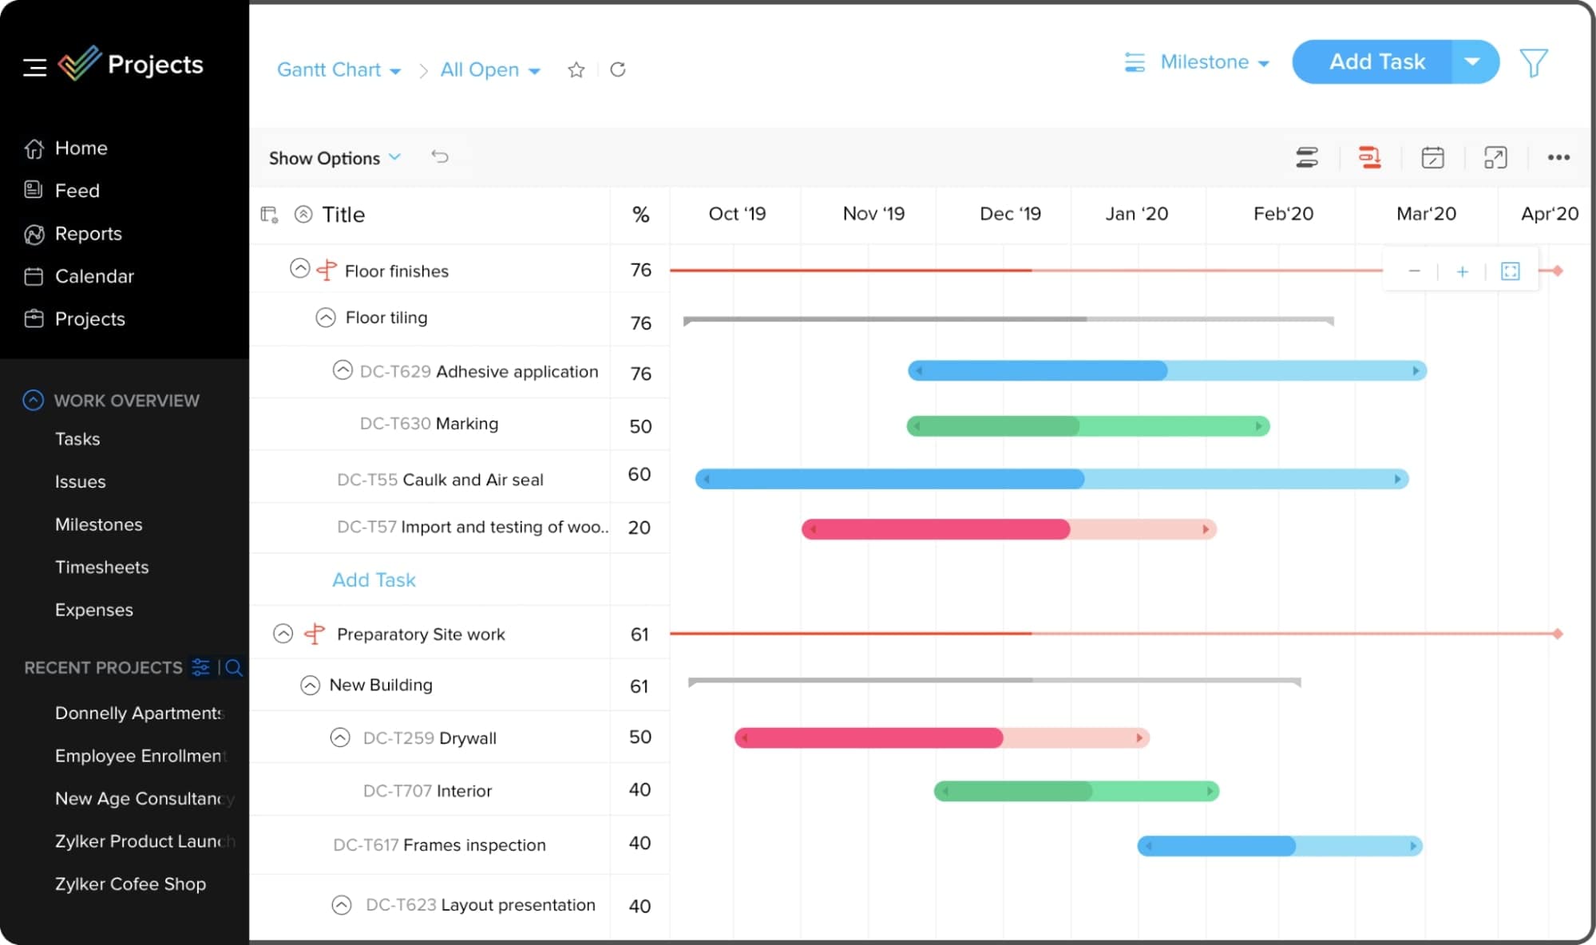Screen dimensions: 1596x945
Task: Toggle the show options panel
Action: pos(333,156)
